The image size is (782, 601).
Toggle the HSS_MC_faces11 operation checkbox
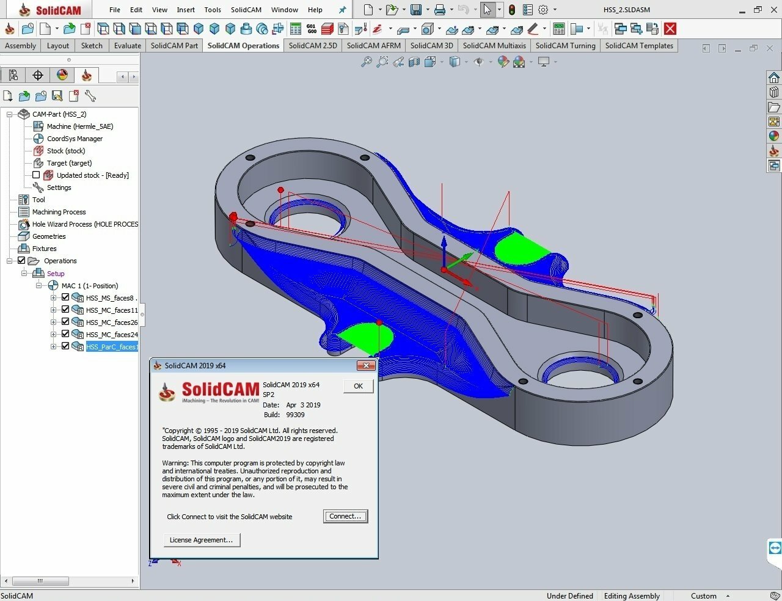pos(65,309)
